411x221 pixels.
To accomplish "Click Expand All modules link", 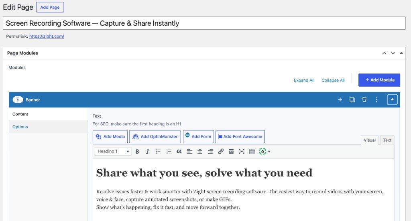I will point(304,80).
